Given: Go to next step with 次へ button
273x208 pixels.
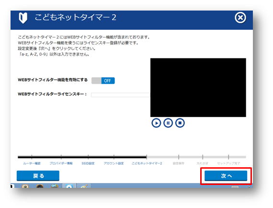Looking at the screenshot, I should point(226,176).
